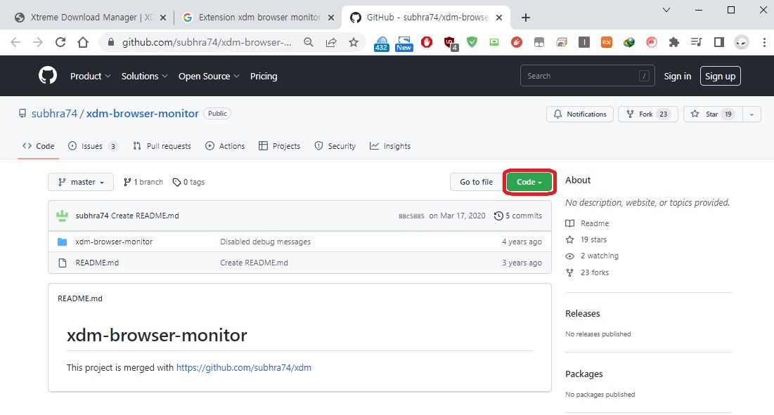Image resolution: width=774 pixels, height=415 pixels.
Task: Click the subhra74 owner link
Action: pos(54,113)
